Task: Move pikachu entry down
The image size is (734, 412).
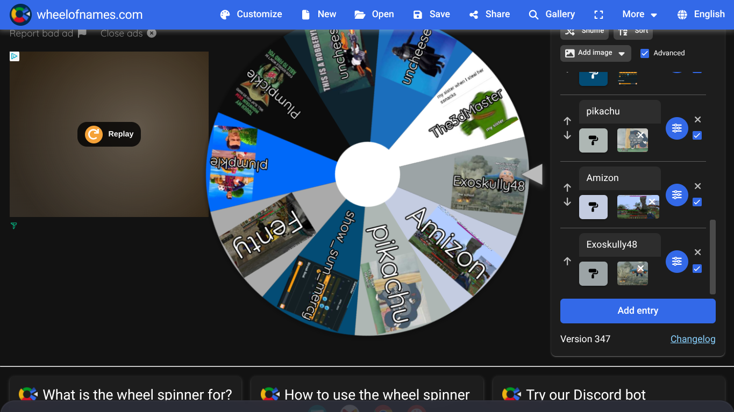Action: click(567, 135)
